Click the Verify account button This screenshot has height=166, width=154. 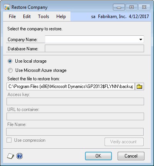tap(124, 142)
